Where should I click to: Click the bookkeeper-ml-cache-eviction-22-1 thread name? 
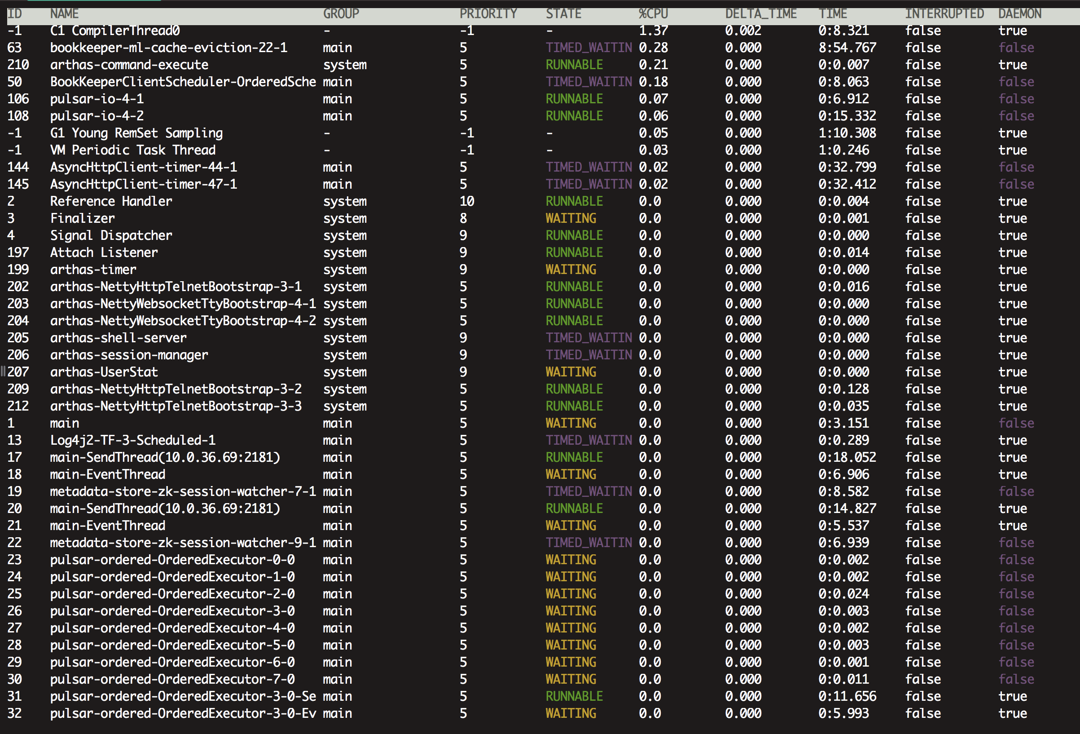[169, 48]
